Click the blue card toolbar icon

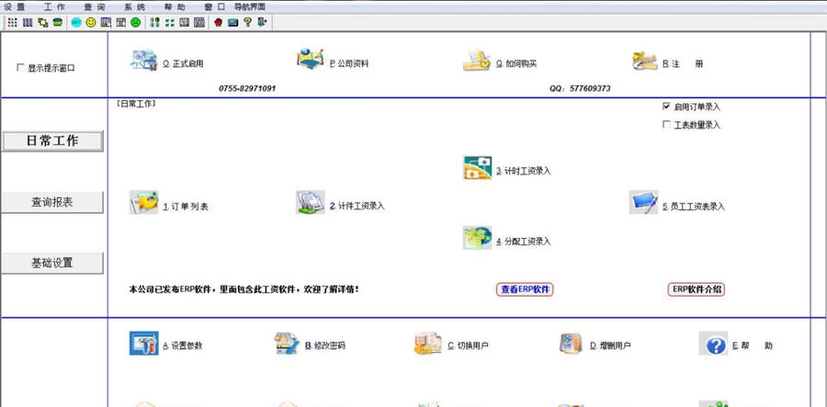coord(232,22)
